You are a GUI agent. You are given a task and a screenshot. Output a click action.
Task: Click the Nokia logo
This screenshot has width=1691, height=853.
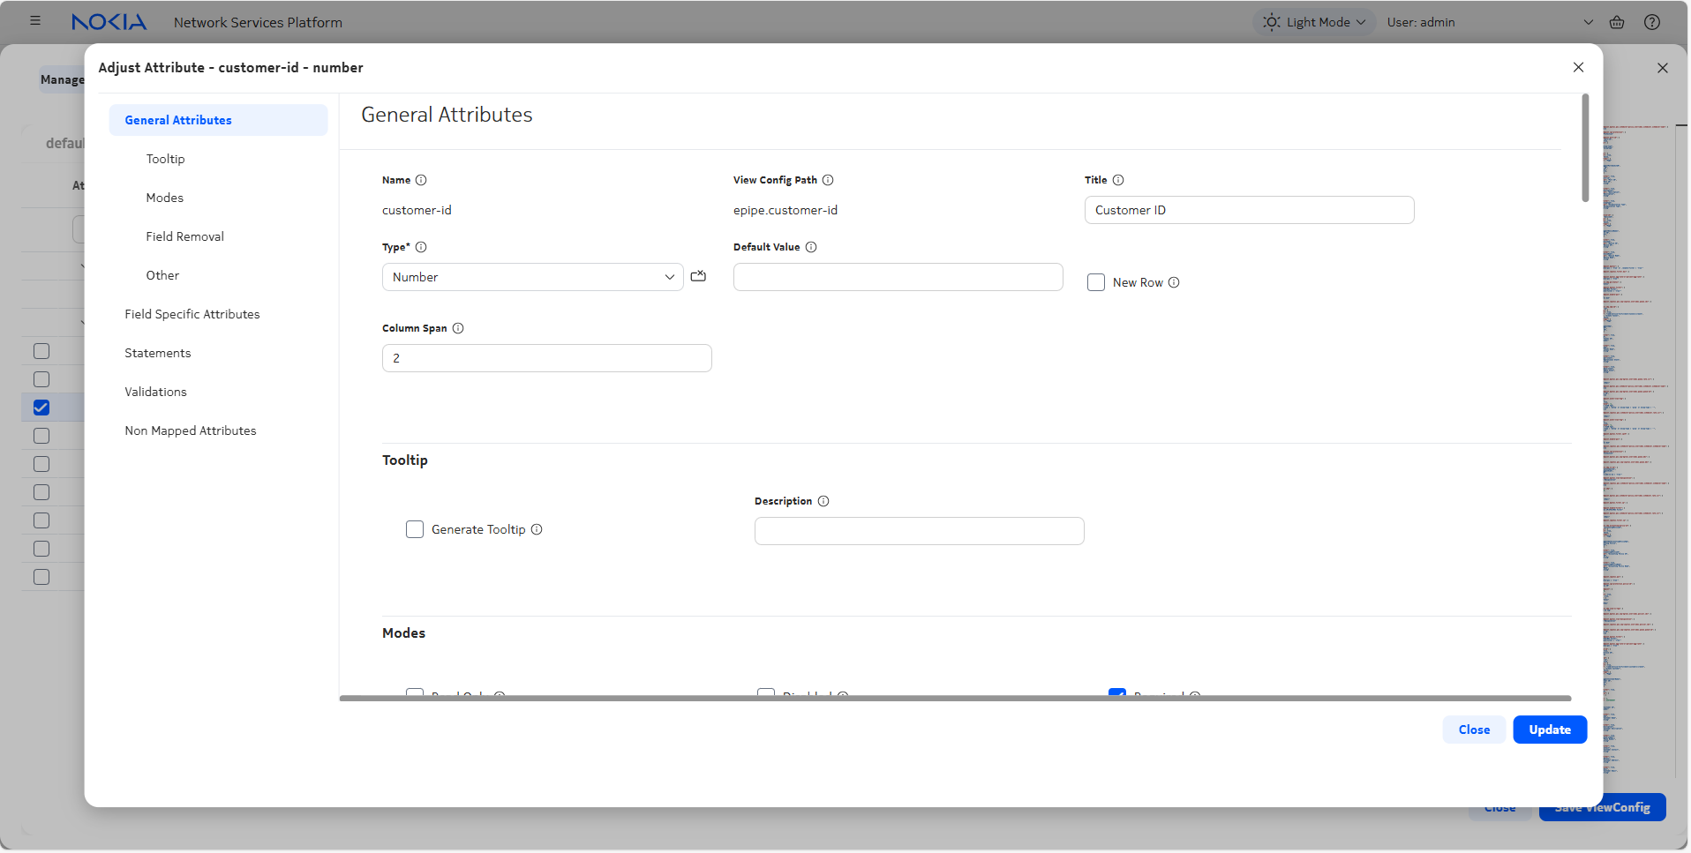coord(109,22)
